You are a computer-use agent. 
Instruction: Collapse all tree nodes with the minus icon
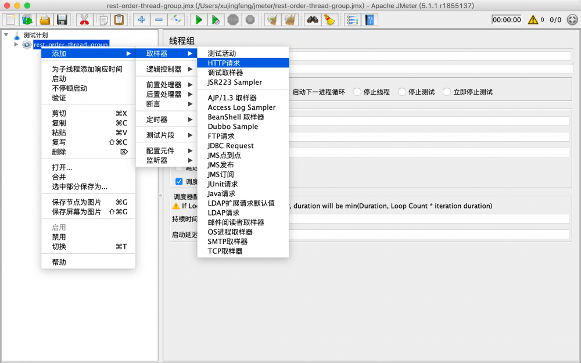point(159,19)
